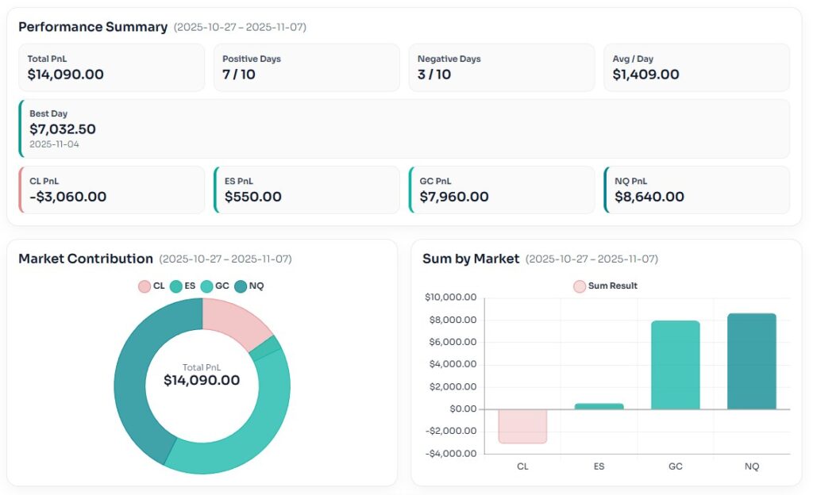This screenshot has width=813, height=495.
Task: Click the ES PnL $550.00 card
Action: [x=306, y=190]
